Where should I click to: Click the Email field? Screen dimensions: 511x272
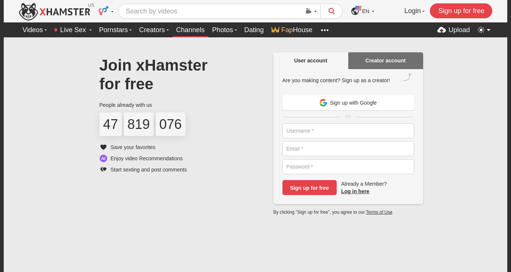point(348,149)
